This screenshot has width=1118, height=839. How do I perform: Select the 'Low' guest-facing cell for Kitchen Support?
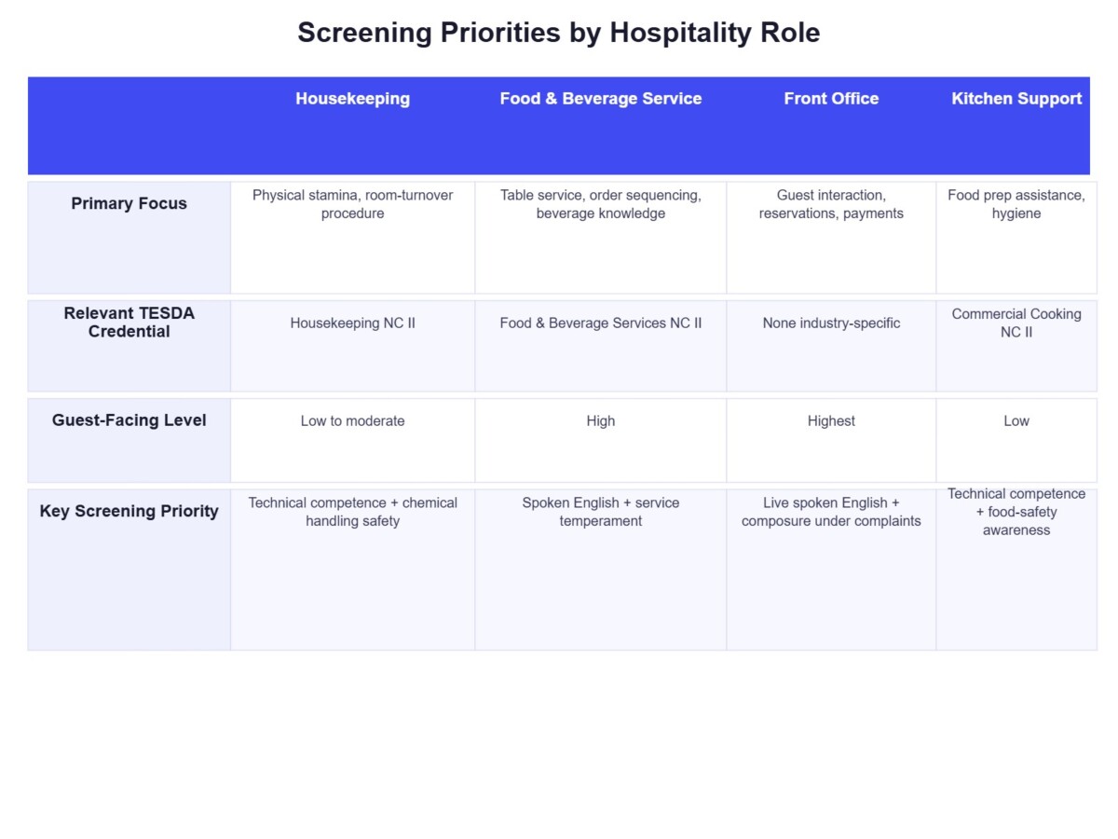1016,440
